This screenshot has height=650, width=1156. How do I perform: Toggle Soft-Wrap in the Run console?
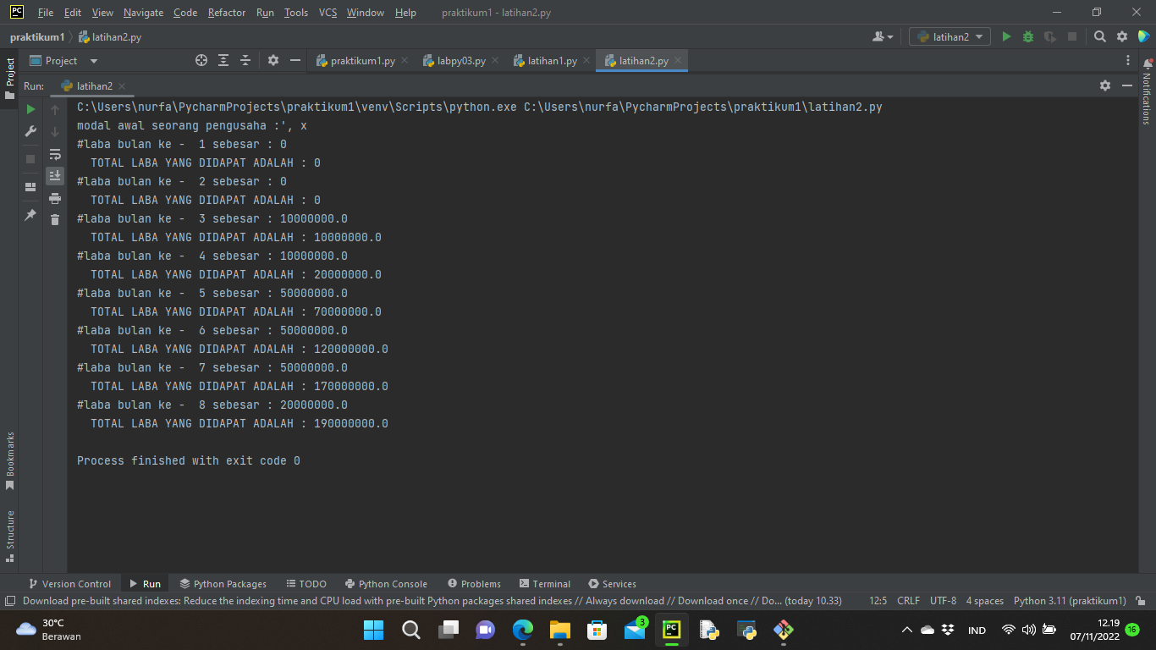(x=54, y=155)
